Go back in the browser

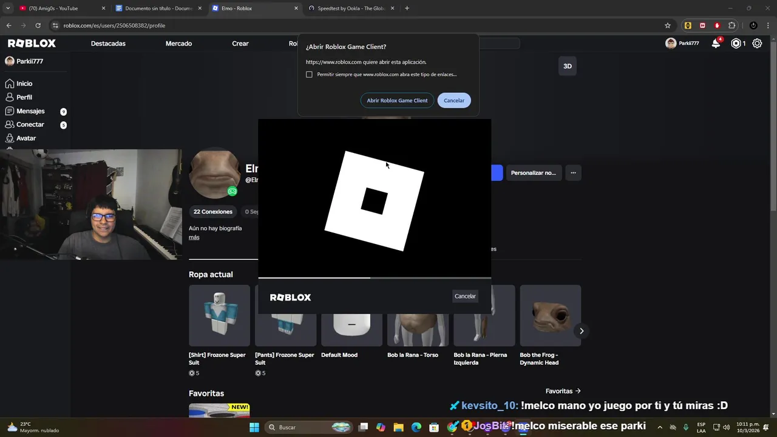(8, 25)
